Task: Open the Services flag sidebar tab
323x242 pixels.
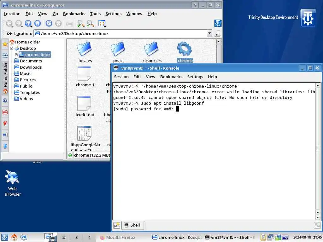Action: [x=5, y=123]
